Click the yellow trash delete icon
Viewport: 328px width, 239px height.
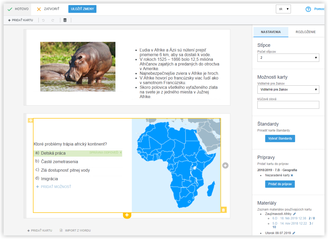coord(223,210)
